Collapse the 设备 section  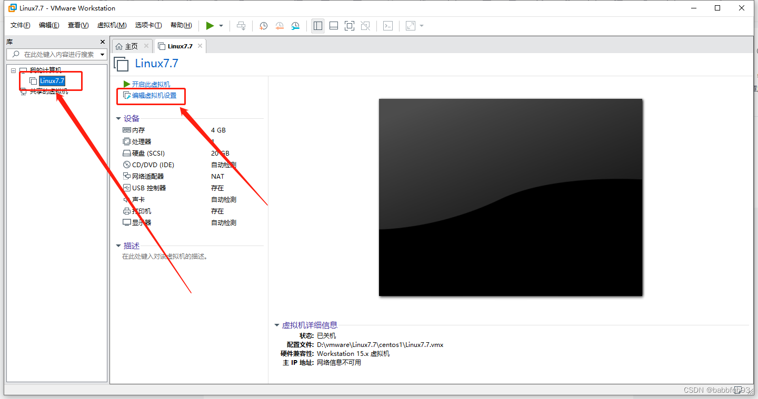118,119
